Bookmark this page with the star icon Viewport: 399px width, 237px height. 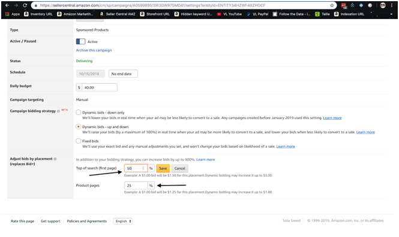[x=332, y=5]
